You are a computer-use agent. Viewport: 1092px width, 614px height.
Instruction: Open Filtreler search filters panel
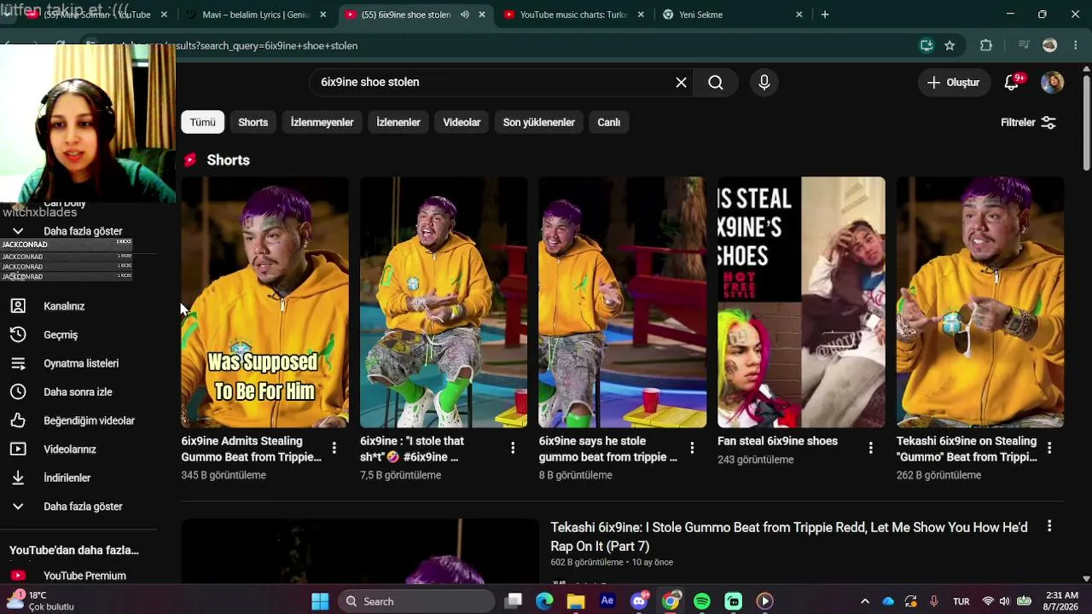(1029, 123)
